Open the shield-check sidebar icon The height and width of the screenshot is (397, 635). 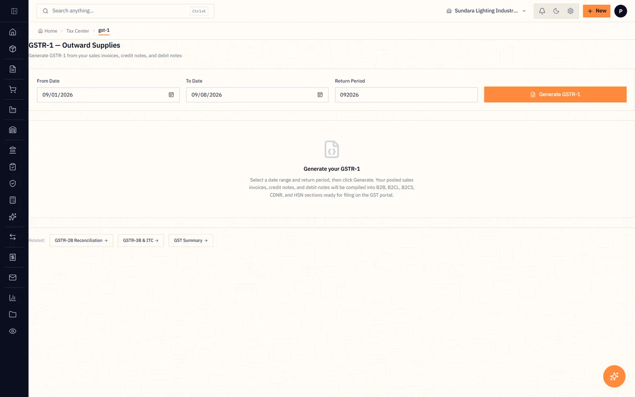click(13, 183)
